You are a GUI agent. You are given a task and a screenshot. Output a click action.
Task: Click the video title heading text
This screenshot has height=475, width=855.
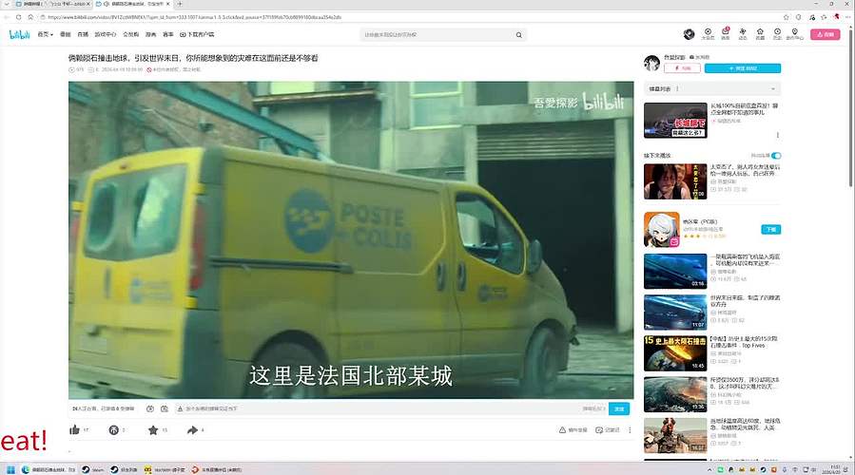tap(193, 58)
